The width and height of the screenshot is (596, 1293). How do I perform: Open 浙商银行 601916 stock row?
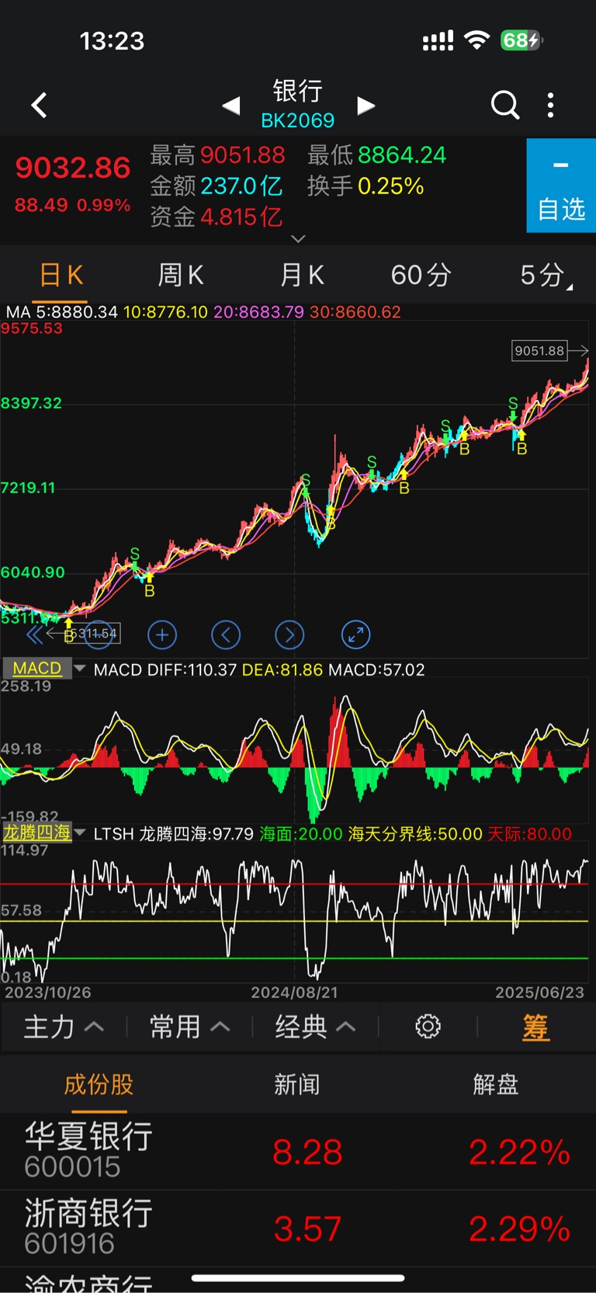(298, 1229)
